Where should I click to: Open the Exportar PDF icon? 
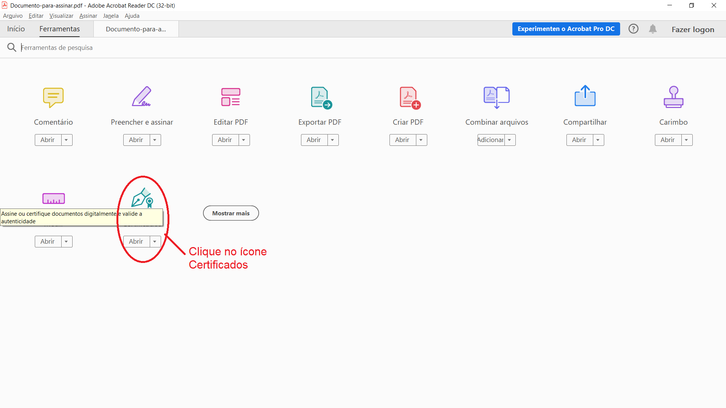click(x=321, y=98)
